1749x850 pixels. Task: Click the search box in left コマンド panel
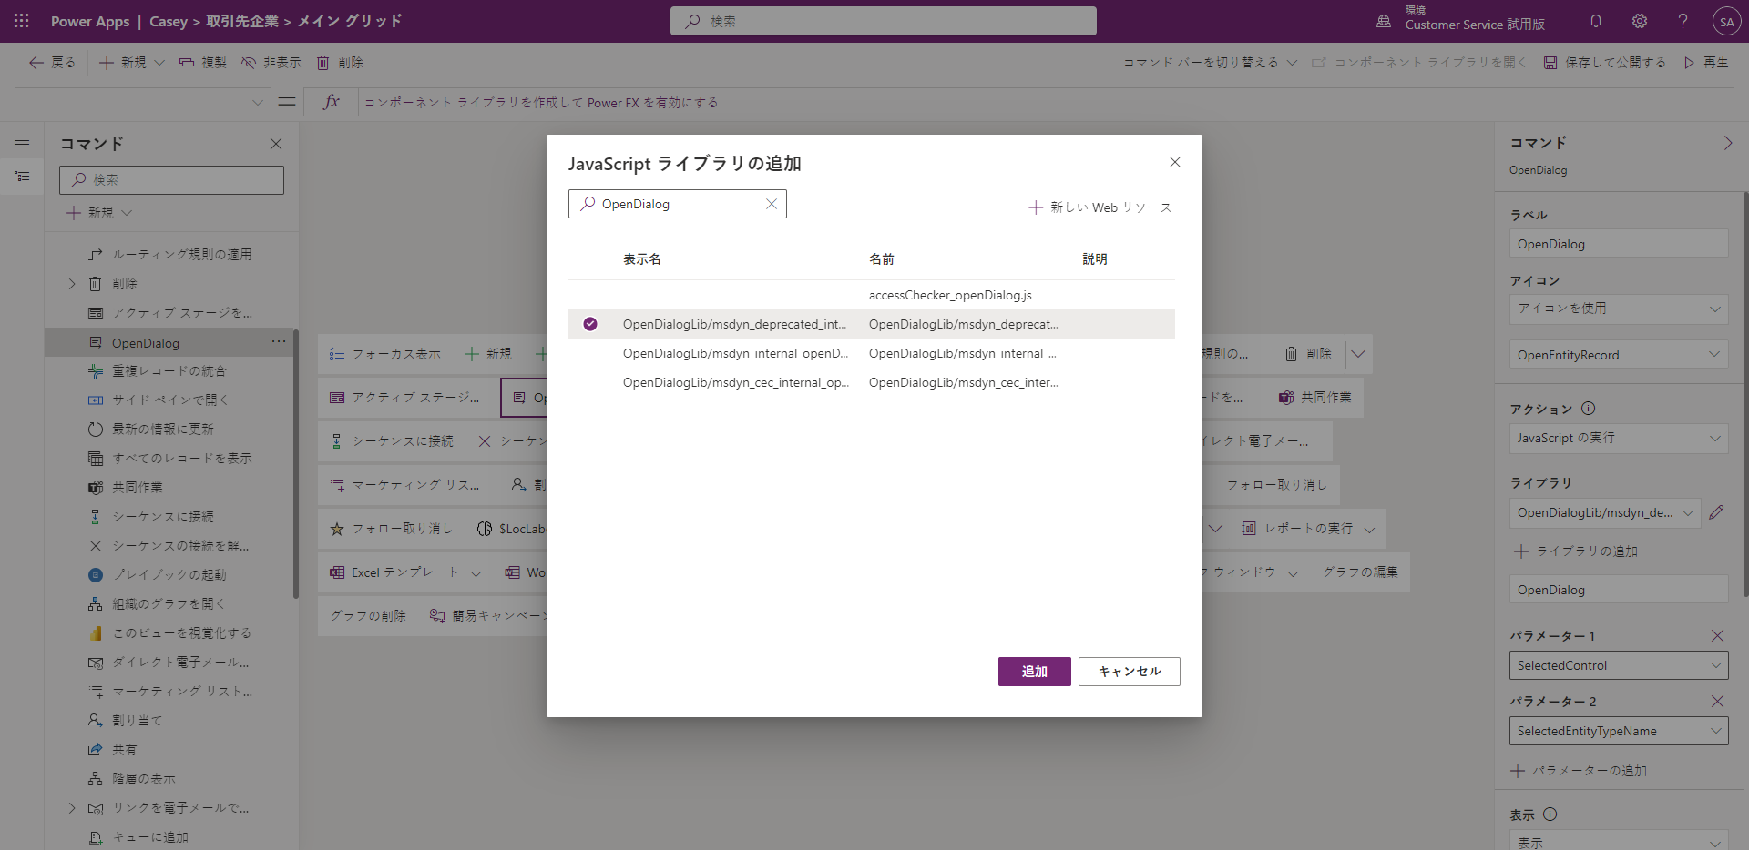click(171, 179)
